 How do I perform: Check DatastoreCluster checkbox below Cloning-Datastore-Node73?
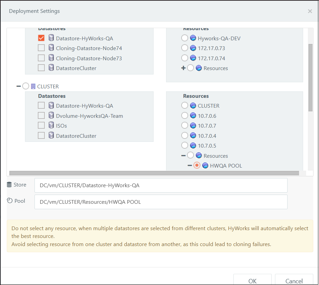coord(41,68)
